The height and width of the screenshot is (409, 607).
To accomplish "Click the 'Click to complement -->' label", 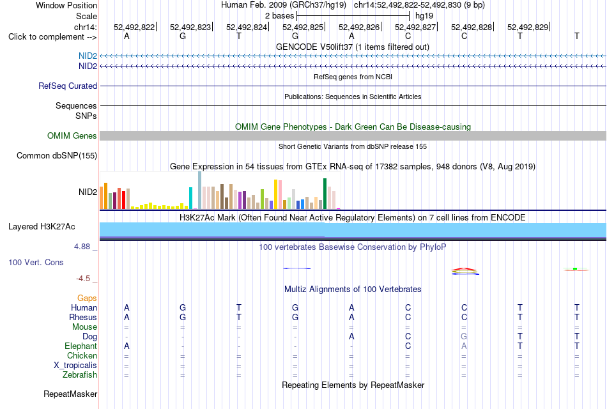I will pyautogui.click(x=52, y=37).
